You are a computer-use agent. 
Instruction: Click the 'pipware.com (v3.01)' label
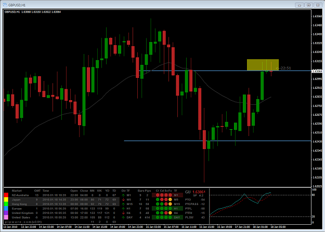23,222
